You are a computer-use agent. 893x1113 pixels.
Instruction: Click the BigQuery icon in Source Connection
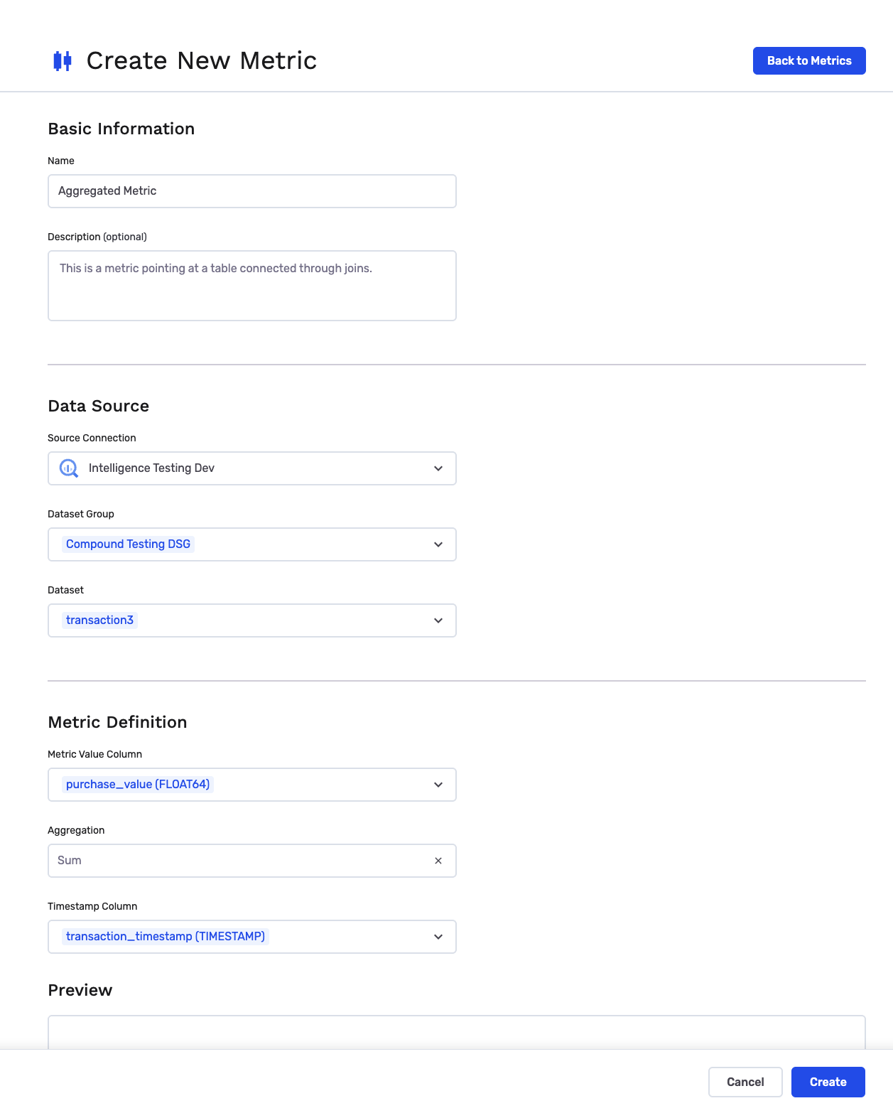point(69,468)
